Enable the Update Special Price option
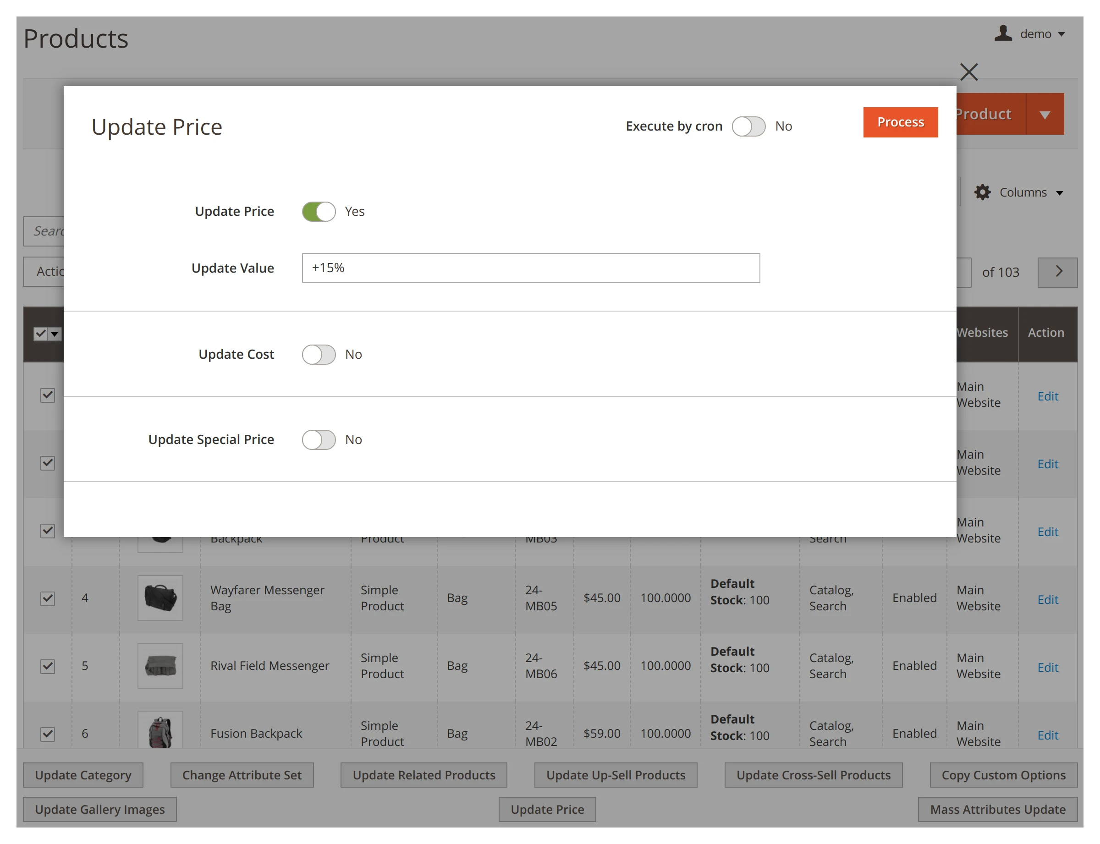 point(318,439)
